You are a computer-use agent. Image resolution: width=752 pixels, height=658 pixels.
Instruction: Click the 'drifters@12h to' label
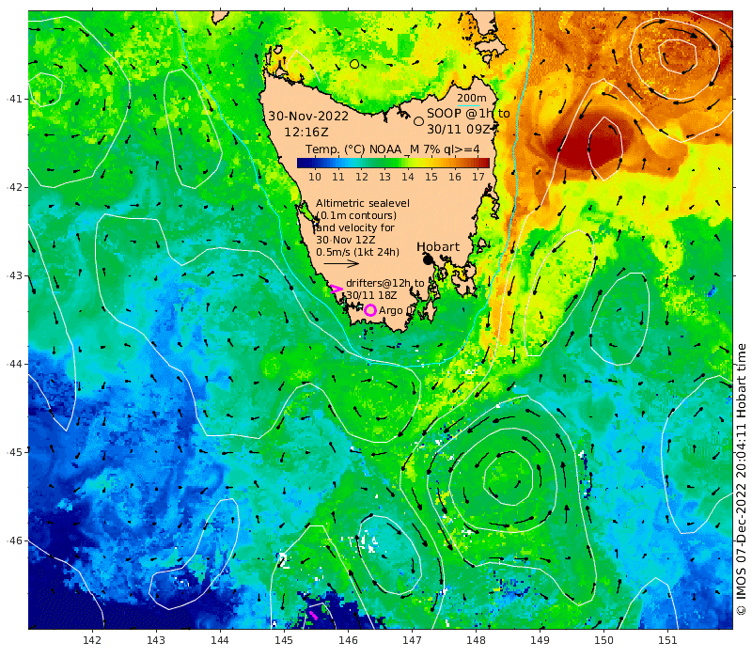coord(385,283)
